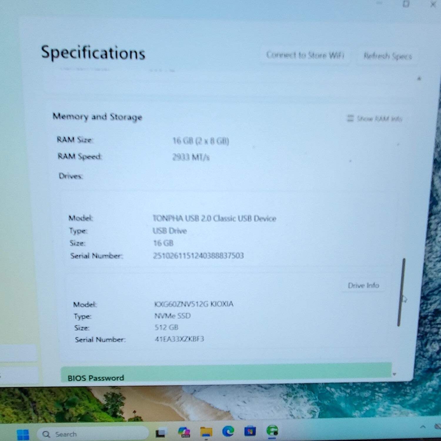Click the RAM speed value '2933 MT/s'
Screen dimensions: 441x441
[191, 157]
